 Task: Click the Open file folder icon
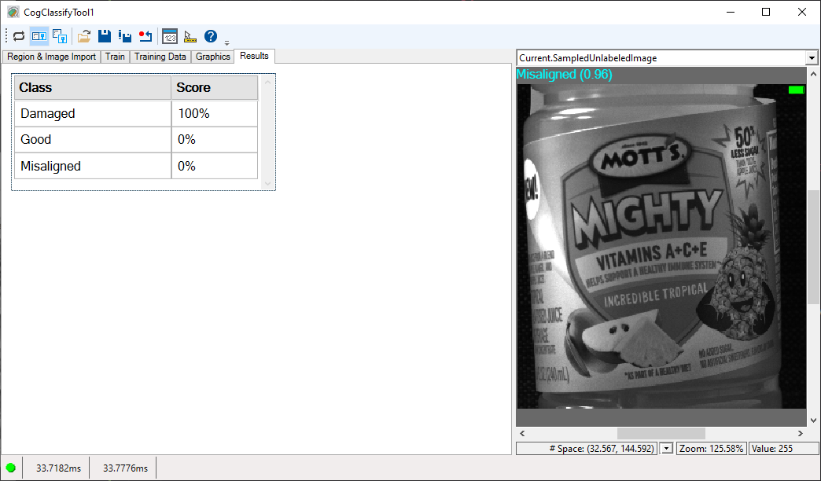coord(84,36)
